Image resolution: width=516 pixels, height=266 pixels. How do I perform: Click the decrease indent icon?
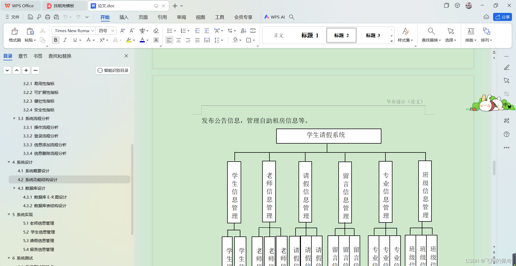[197, 31]
